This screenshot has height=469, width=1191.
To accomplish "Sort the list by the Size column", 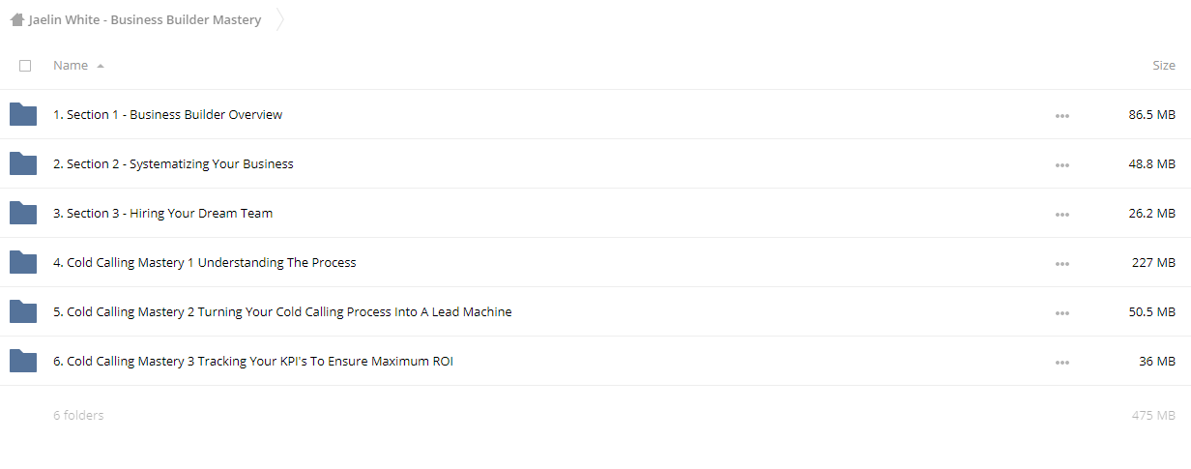I will [1164, 66].
